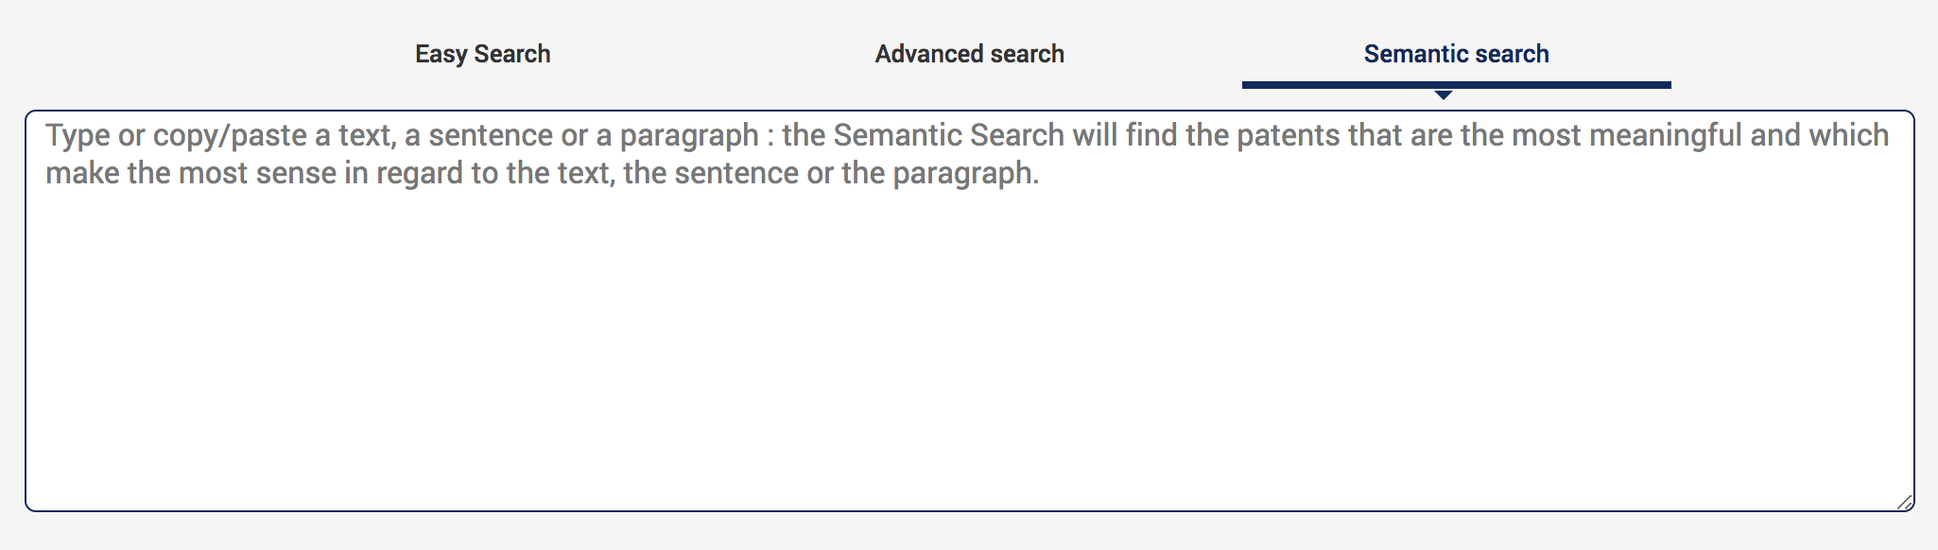Choose Advanced search mode
This screenshot has width=1938, height=550.
pos(969,54)
